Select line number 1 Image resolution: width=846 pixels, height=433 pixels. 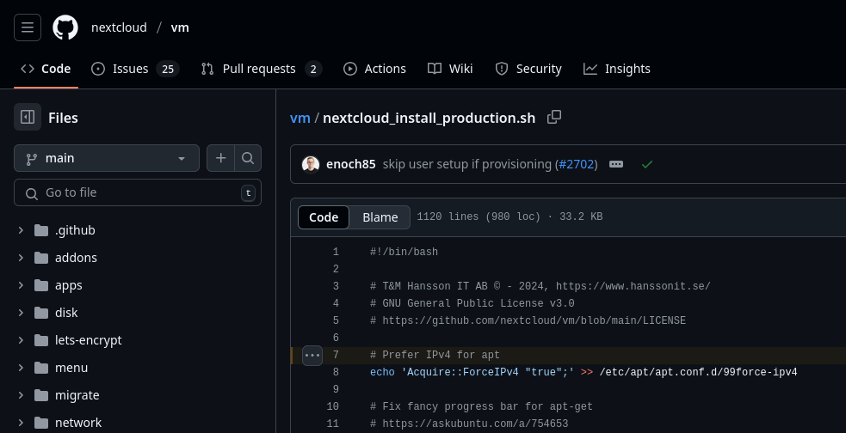pyautogui.click(x=336, y=252)
